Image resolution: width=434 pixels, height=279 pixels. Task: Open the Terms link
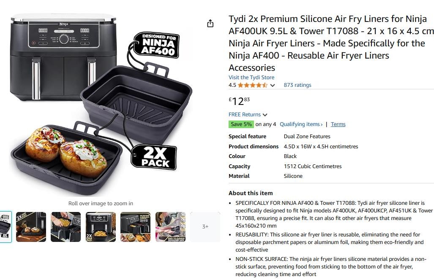point(338,124)
